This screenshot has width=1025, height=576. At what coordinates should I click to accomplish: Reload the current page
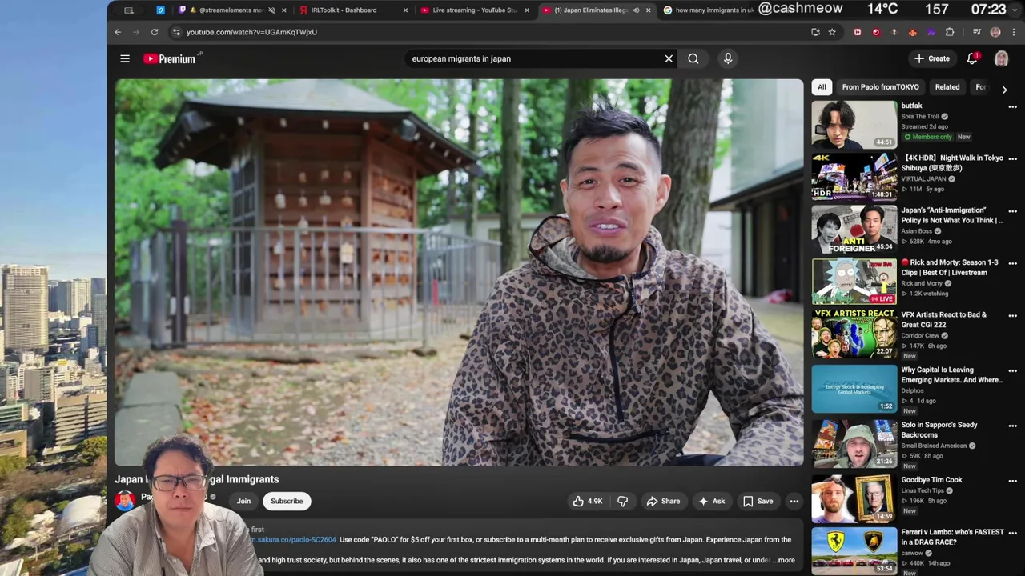click(155, 32)
